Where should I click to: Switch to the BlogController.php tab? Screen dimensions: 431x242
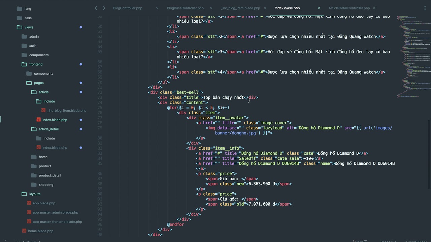pos(128,8)
